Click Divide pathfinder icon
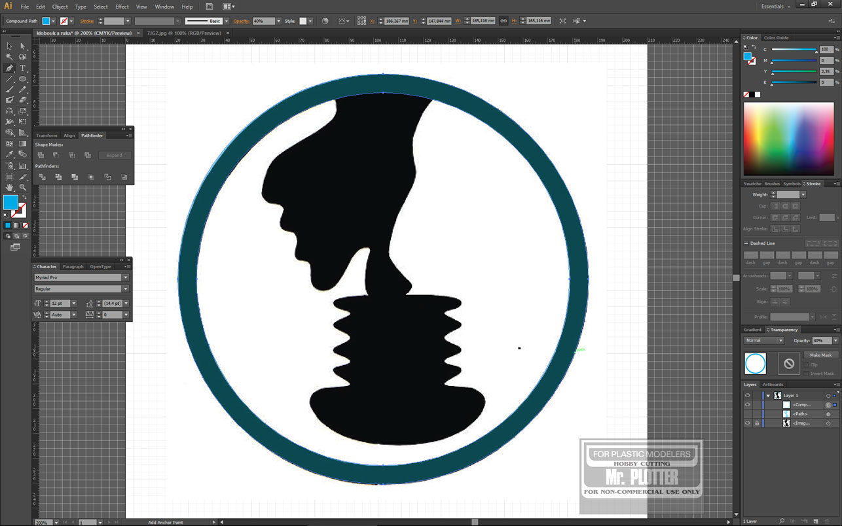 point(42,177)
